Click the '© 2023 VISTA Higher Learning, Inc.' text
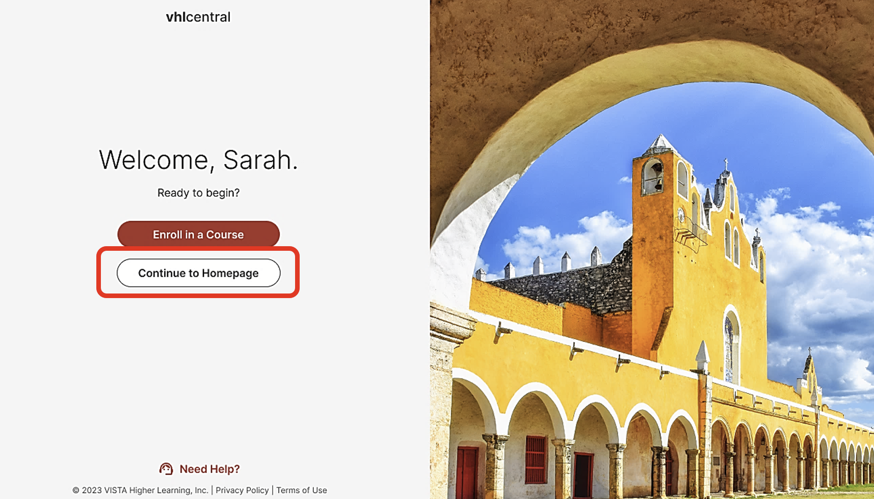The height and width of the screenshot is (499, 874). [x=140, y=490]
